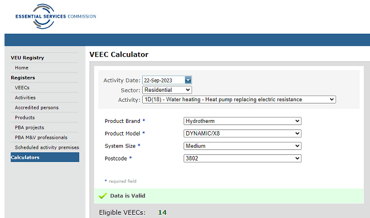Click the Product Model field label
This screenshot has height=218, width=370.
click(122, 134)
